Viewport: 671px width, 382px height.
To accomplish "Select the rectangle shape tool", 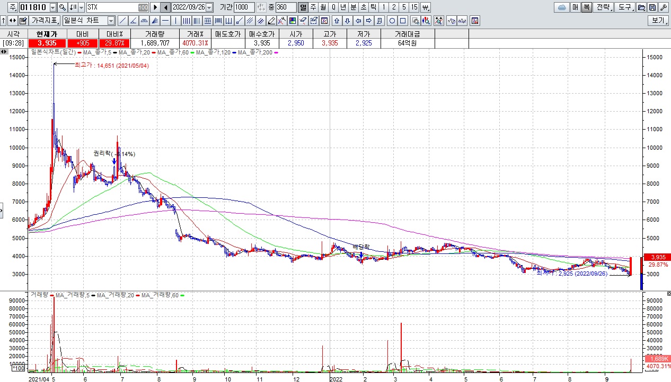I will click(x=403, y=21).
